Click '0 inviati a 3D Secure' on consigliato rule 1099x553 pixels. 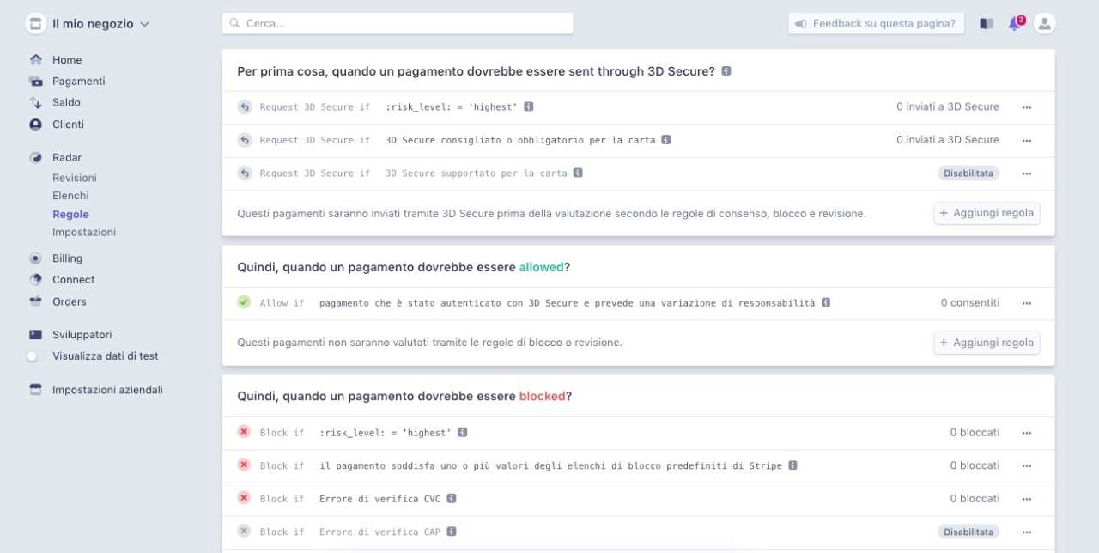pyautogui.click(x=948, y=139)
